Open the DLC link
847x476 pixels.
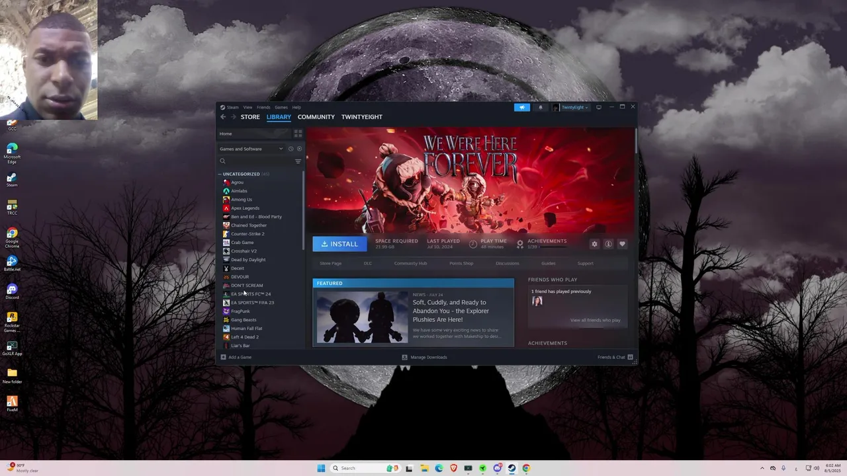[x=368, y=263]
